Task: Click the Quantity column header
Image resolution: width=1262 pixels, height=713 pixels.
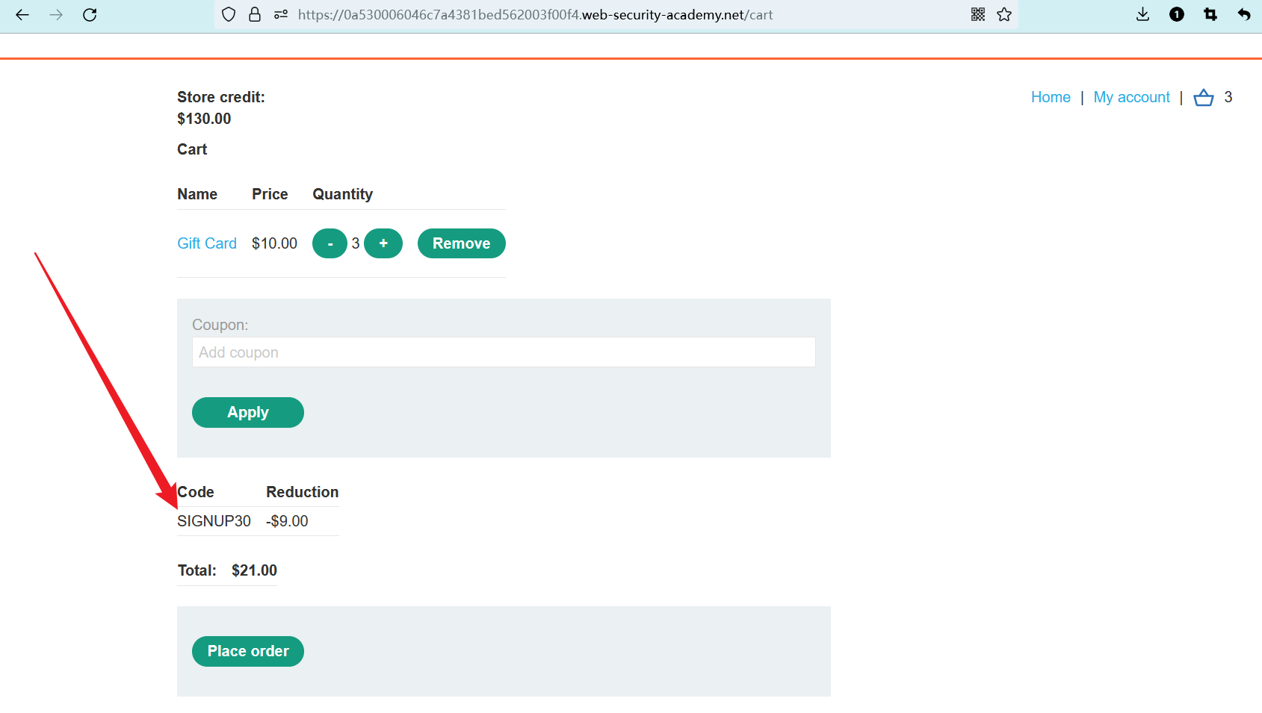Action: (x=342, y=194)
